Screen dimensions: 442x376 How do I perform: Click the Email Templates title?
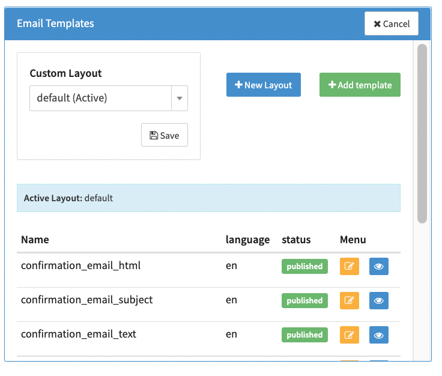point(55,23)
